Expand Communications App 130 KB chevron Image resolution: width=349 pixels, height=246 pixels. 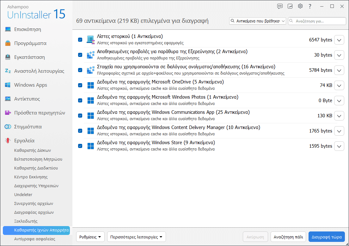[x=339, y=116]
